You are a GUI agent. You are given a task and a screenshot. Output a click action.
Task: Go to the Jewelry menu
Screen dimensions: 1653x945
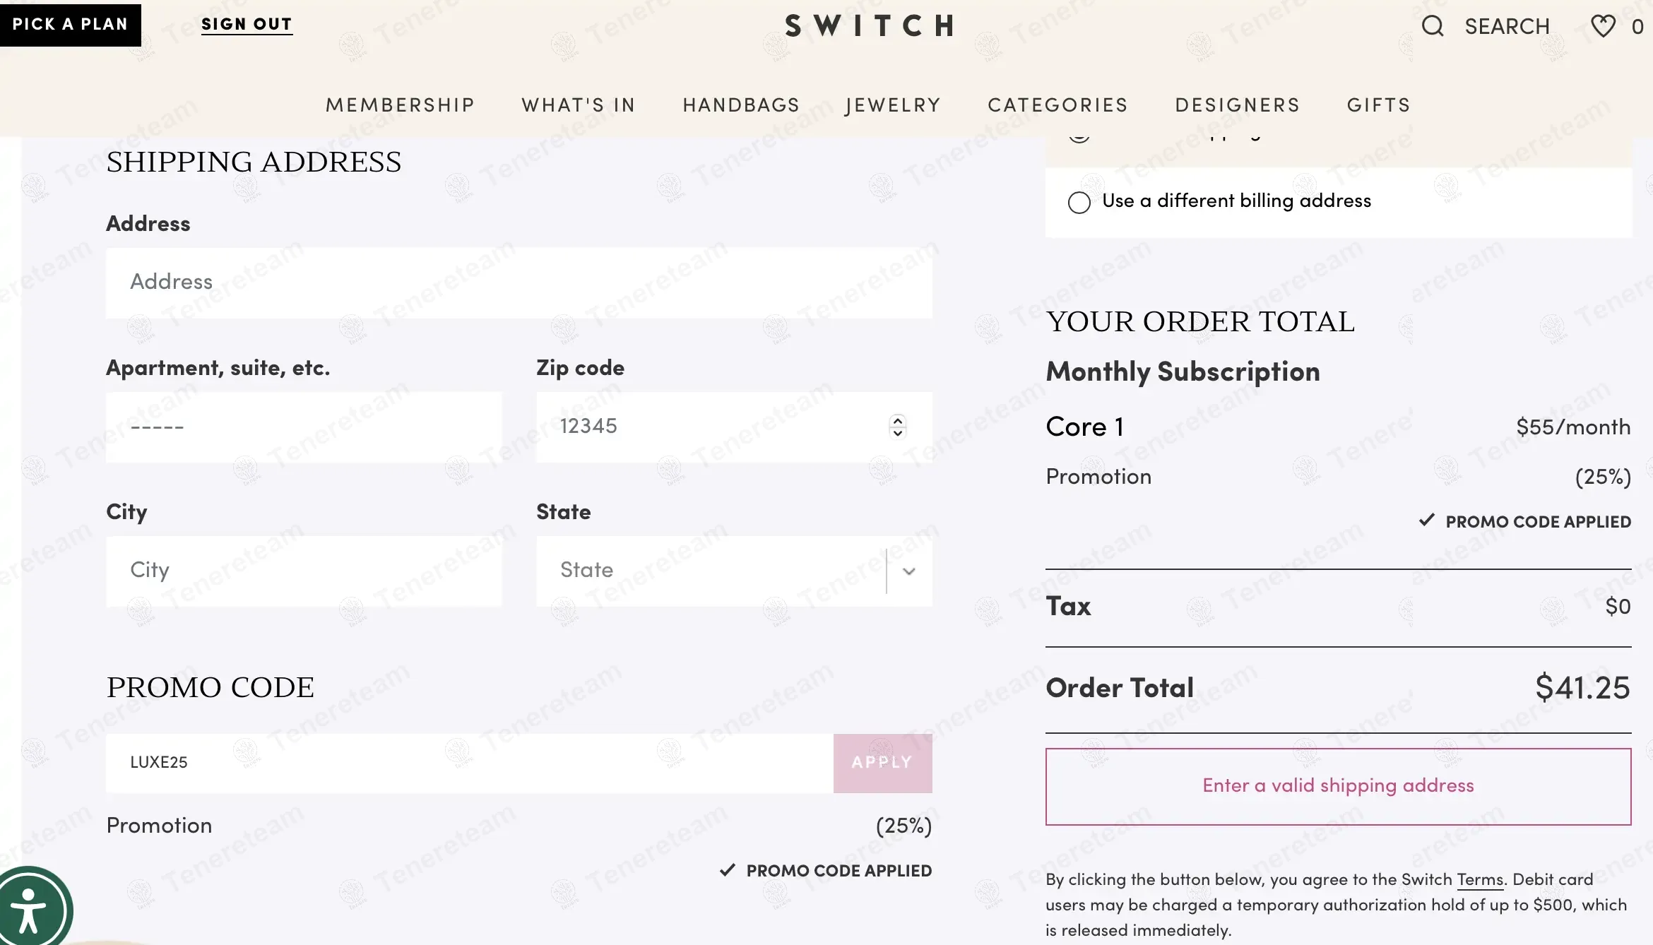click(894, 105)
